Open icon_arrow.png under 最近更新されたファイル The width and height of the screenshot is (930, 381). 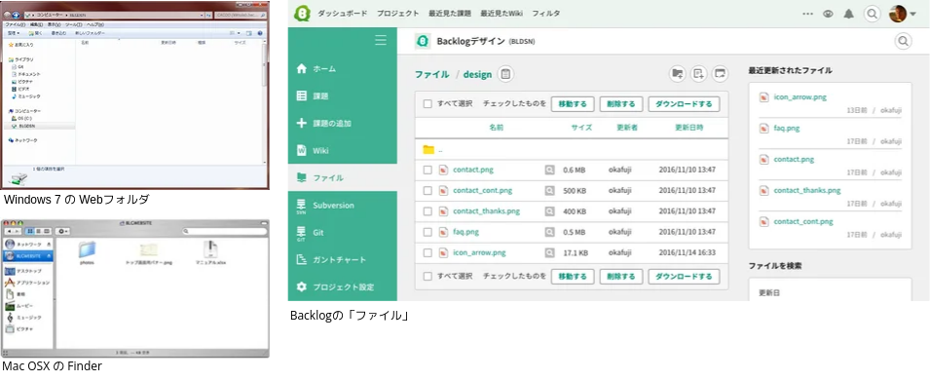point(800,96)
